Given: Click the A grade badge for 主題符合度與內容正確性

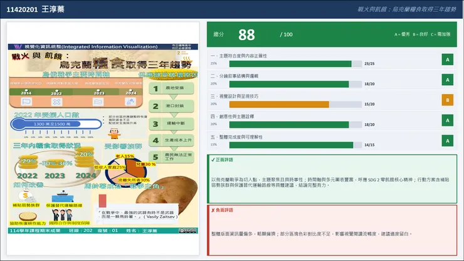Looking at the screenshot, I should point(448,59).
